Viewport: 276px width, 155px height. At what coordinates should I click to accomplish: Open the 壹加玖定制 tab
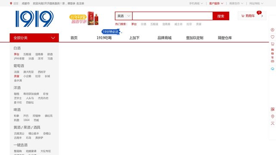click(194, 38)
